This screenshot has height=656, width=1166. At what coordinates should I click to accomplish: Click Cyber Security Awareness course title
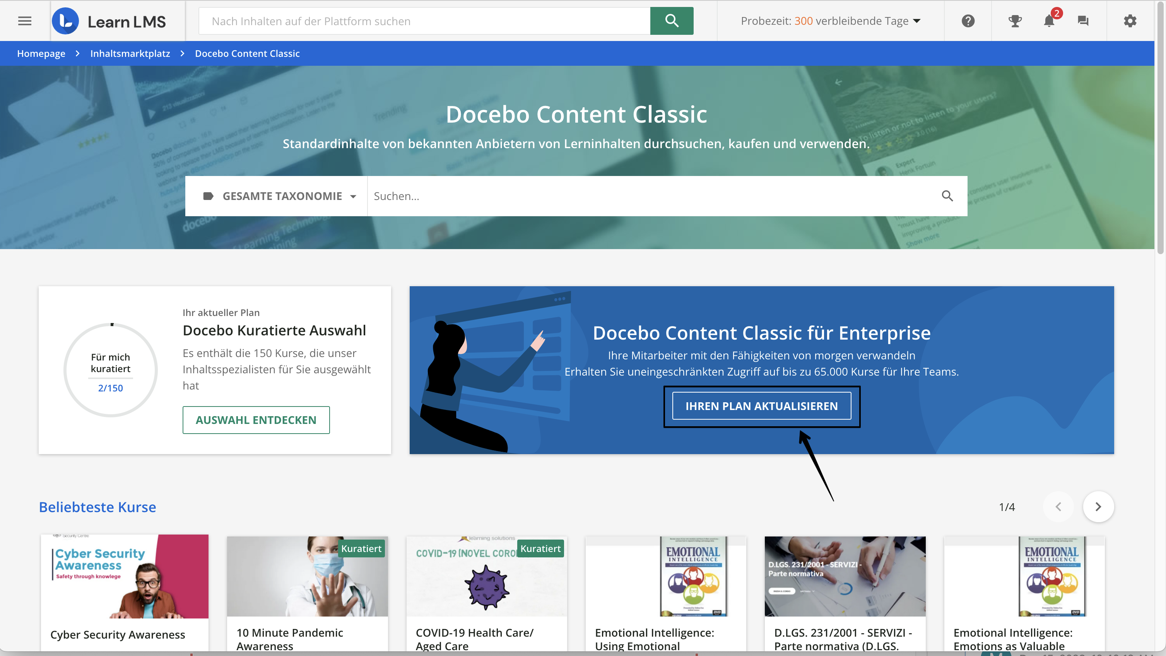point(118,634)
